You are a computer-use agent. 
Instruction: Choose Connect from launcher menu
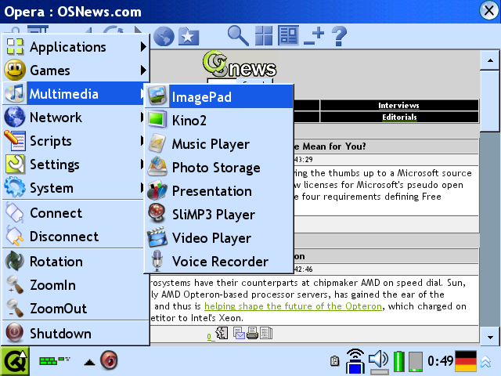(74, 212)
